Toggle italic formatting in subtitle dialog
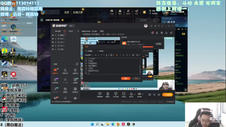The width and height of the screenshot is (226, 127). [120, 55]
